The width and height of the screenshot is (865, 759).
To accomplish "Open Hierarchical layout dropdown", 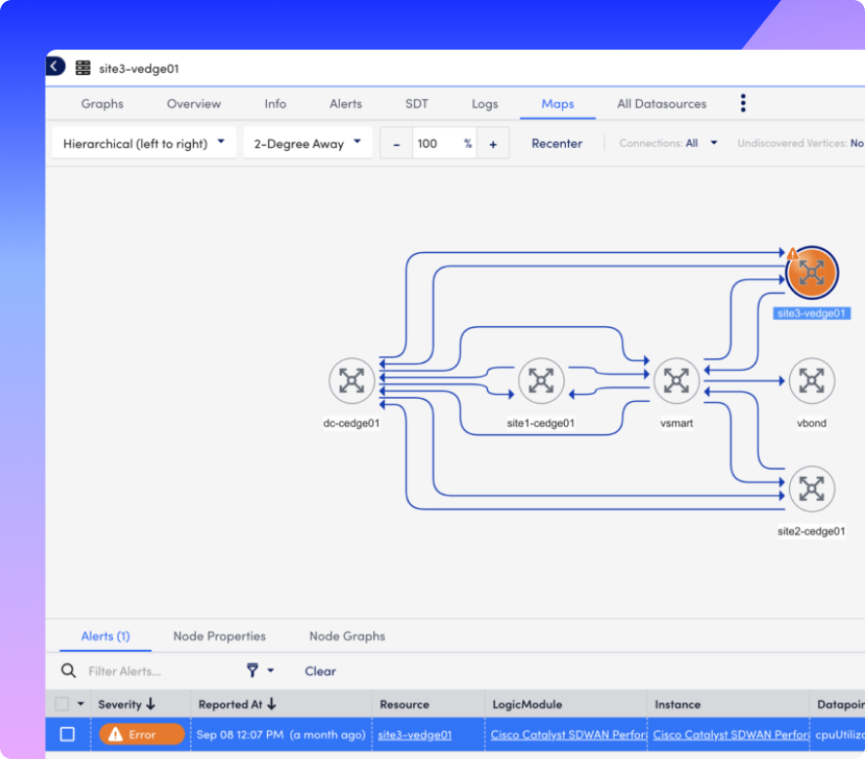I will pyautogui.click(x=144, y=143).
